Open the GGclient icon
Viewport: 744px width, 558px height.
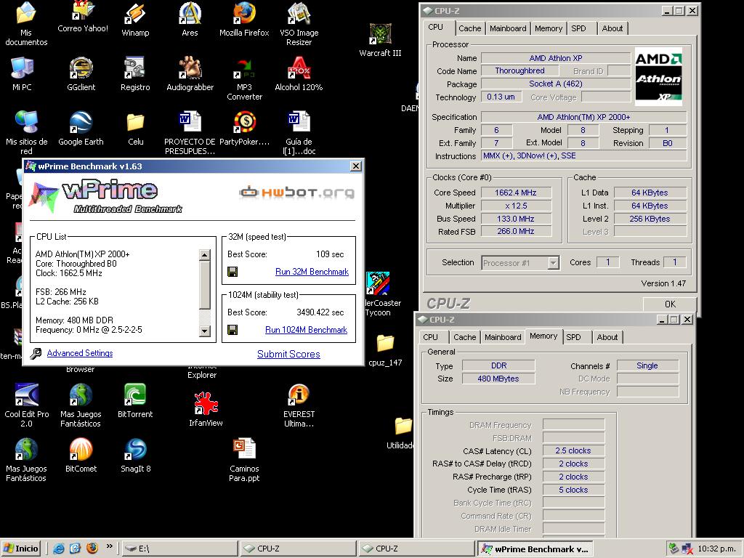point(81,73)
